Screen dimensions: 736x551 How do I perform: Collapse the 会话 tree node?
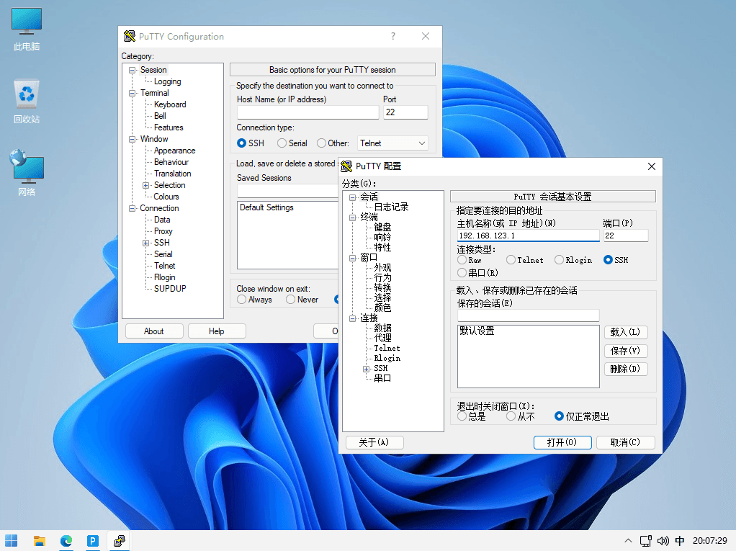[352, 197]
